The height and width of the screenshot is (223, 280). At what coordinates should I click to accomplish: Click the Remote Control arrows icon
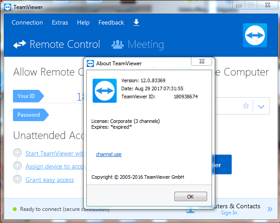tap(20, 44)
